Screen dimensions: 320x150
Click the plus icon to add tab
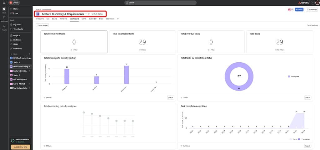(118, 19)
